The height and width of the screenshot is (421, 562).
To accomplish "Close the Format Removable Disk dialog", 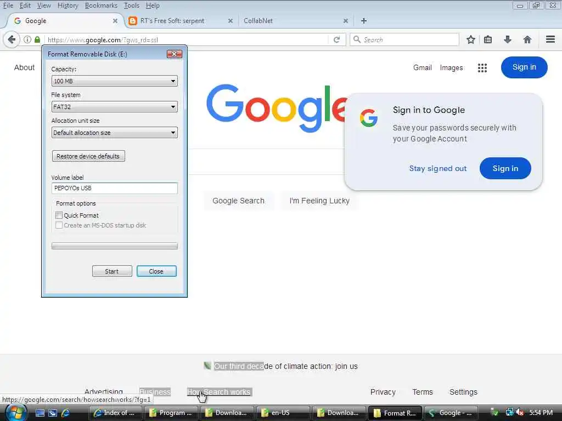I will click(x=175, y=54).
